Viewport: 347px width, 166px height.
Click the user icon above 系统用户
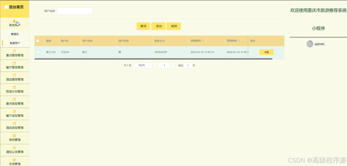pos(14,21)
